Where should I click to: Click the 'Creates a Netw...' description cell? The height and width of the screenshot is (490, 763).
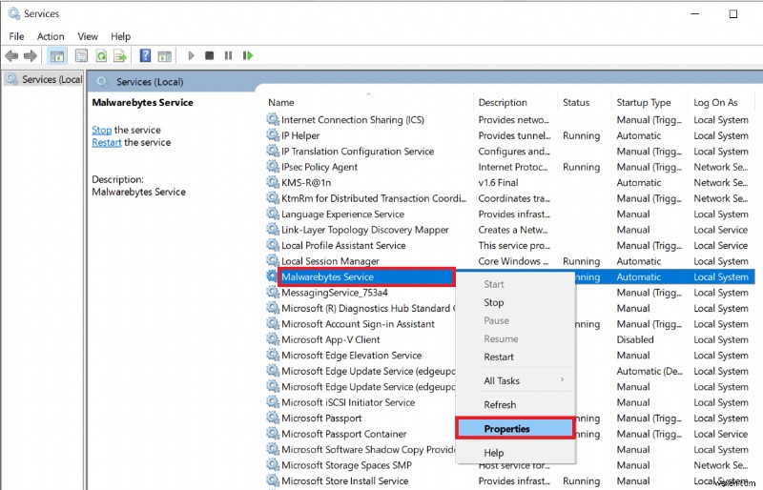(x=513, y=230)
